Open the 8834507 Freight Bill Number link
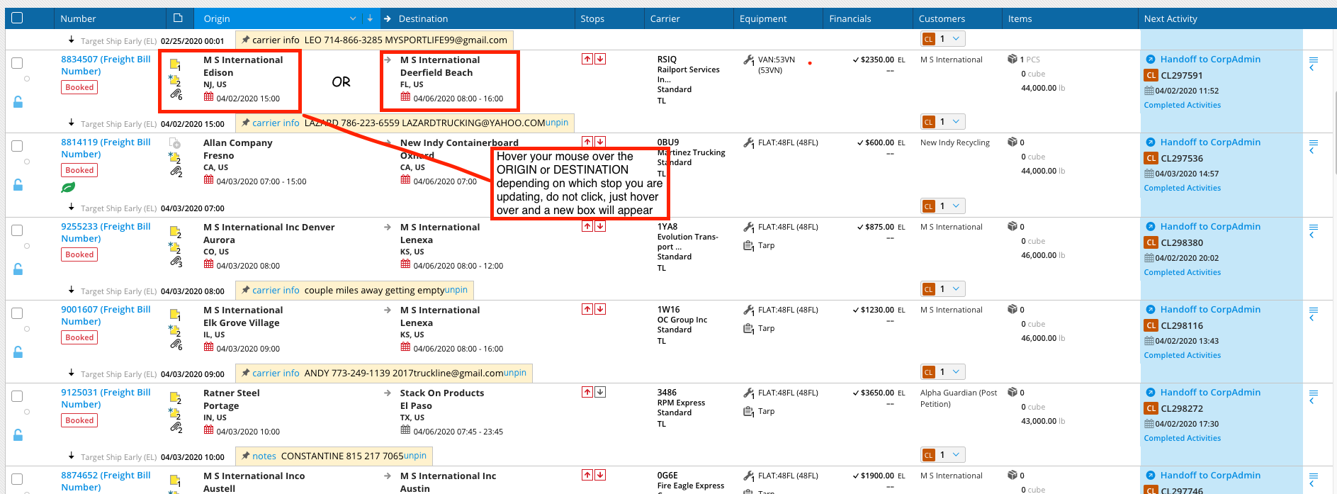1337x494 pixels. (x=106, y=65)
